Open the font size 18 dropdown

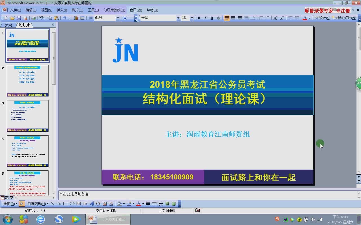point(192,18)
